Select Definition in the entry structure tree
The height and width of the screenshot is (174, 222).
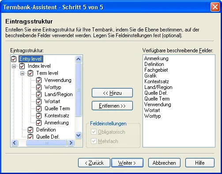(46, 130)
